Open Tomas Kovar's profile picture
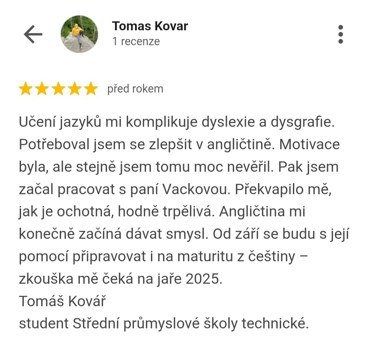Image resolution: width=373 pixels, height=353 pixels. click(79, 34)
